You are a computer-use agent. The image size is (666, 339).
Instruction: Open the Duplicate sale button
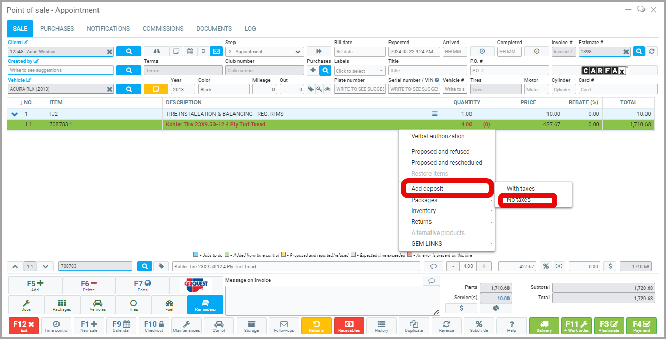(x=414, y=326)
